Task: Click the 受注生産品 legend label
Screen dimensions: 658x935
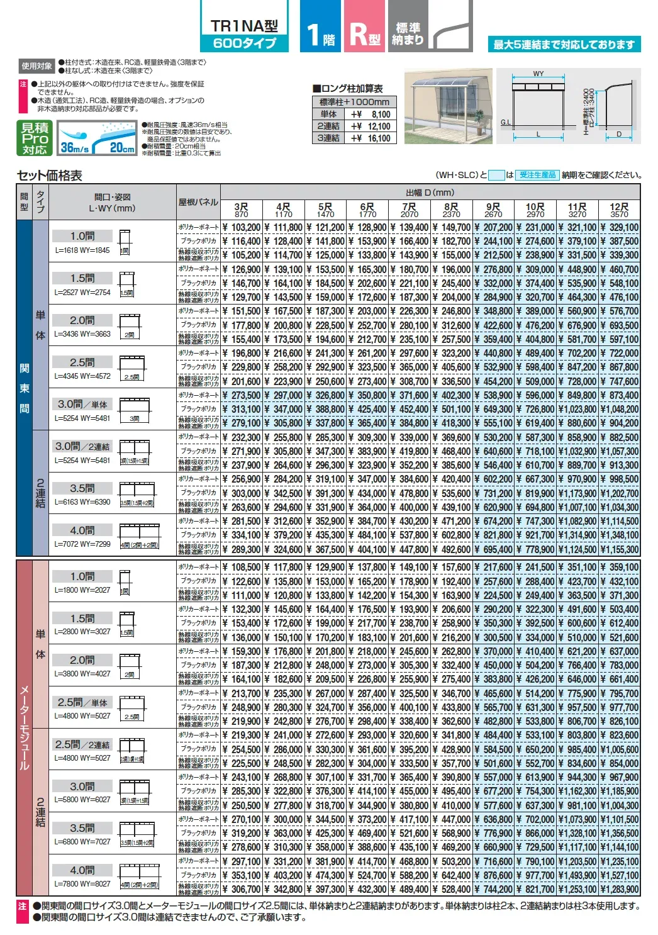Action: 538,175
